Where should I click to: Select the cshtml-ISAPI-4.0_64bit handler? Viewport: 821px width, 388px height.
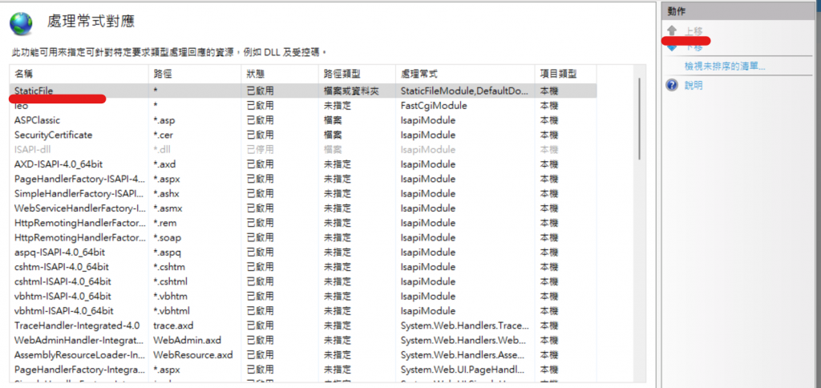(x=63, y=281)
